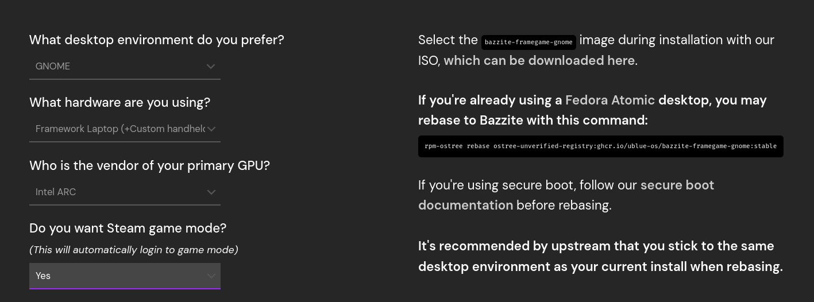Click the chevron arrow on hardware selector
This screenshot has width=814, height=302.
point(211,129)
